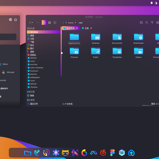159x159 pixels.
Task: Select the Applications folder
Action: [x=74, y=39]
